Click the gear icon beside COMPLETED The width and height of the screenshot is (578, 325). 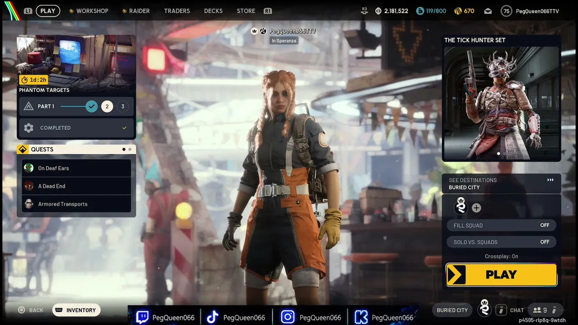(28, 128)
